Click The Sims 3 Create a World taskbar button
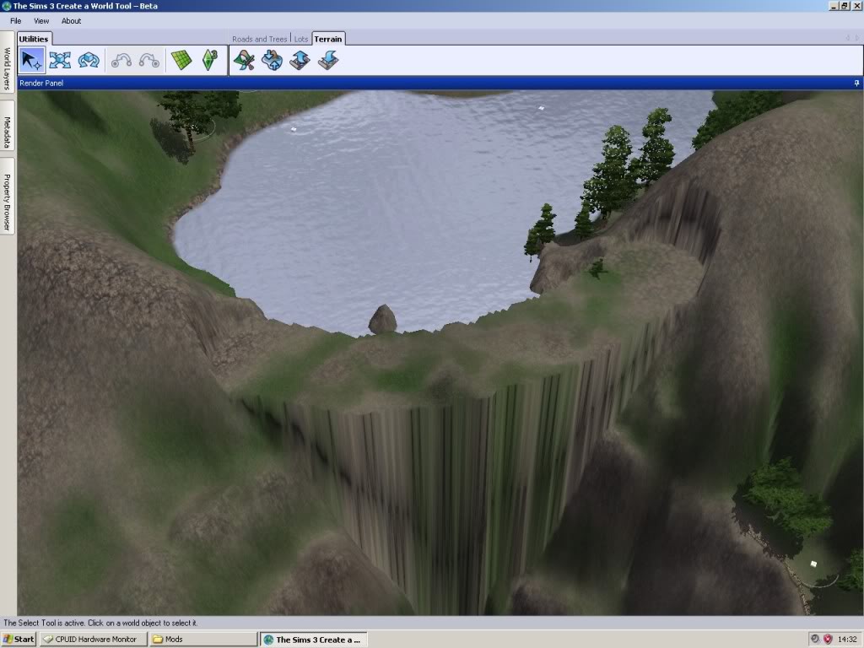 coord(314,640)
